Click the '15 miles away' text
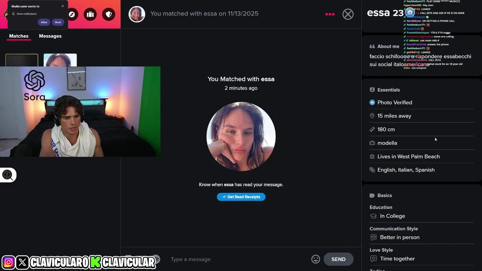Screen dimensions: 482x271 tap(394, 116)
